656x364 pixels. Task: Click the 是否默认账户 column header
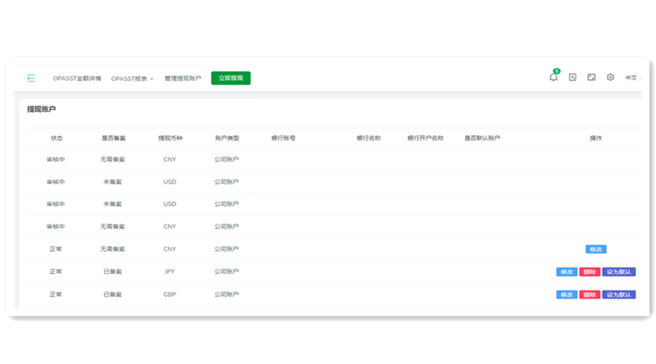(482, 138)
